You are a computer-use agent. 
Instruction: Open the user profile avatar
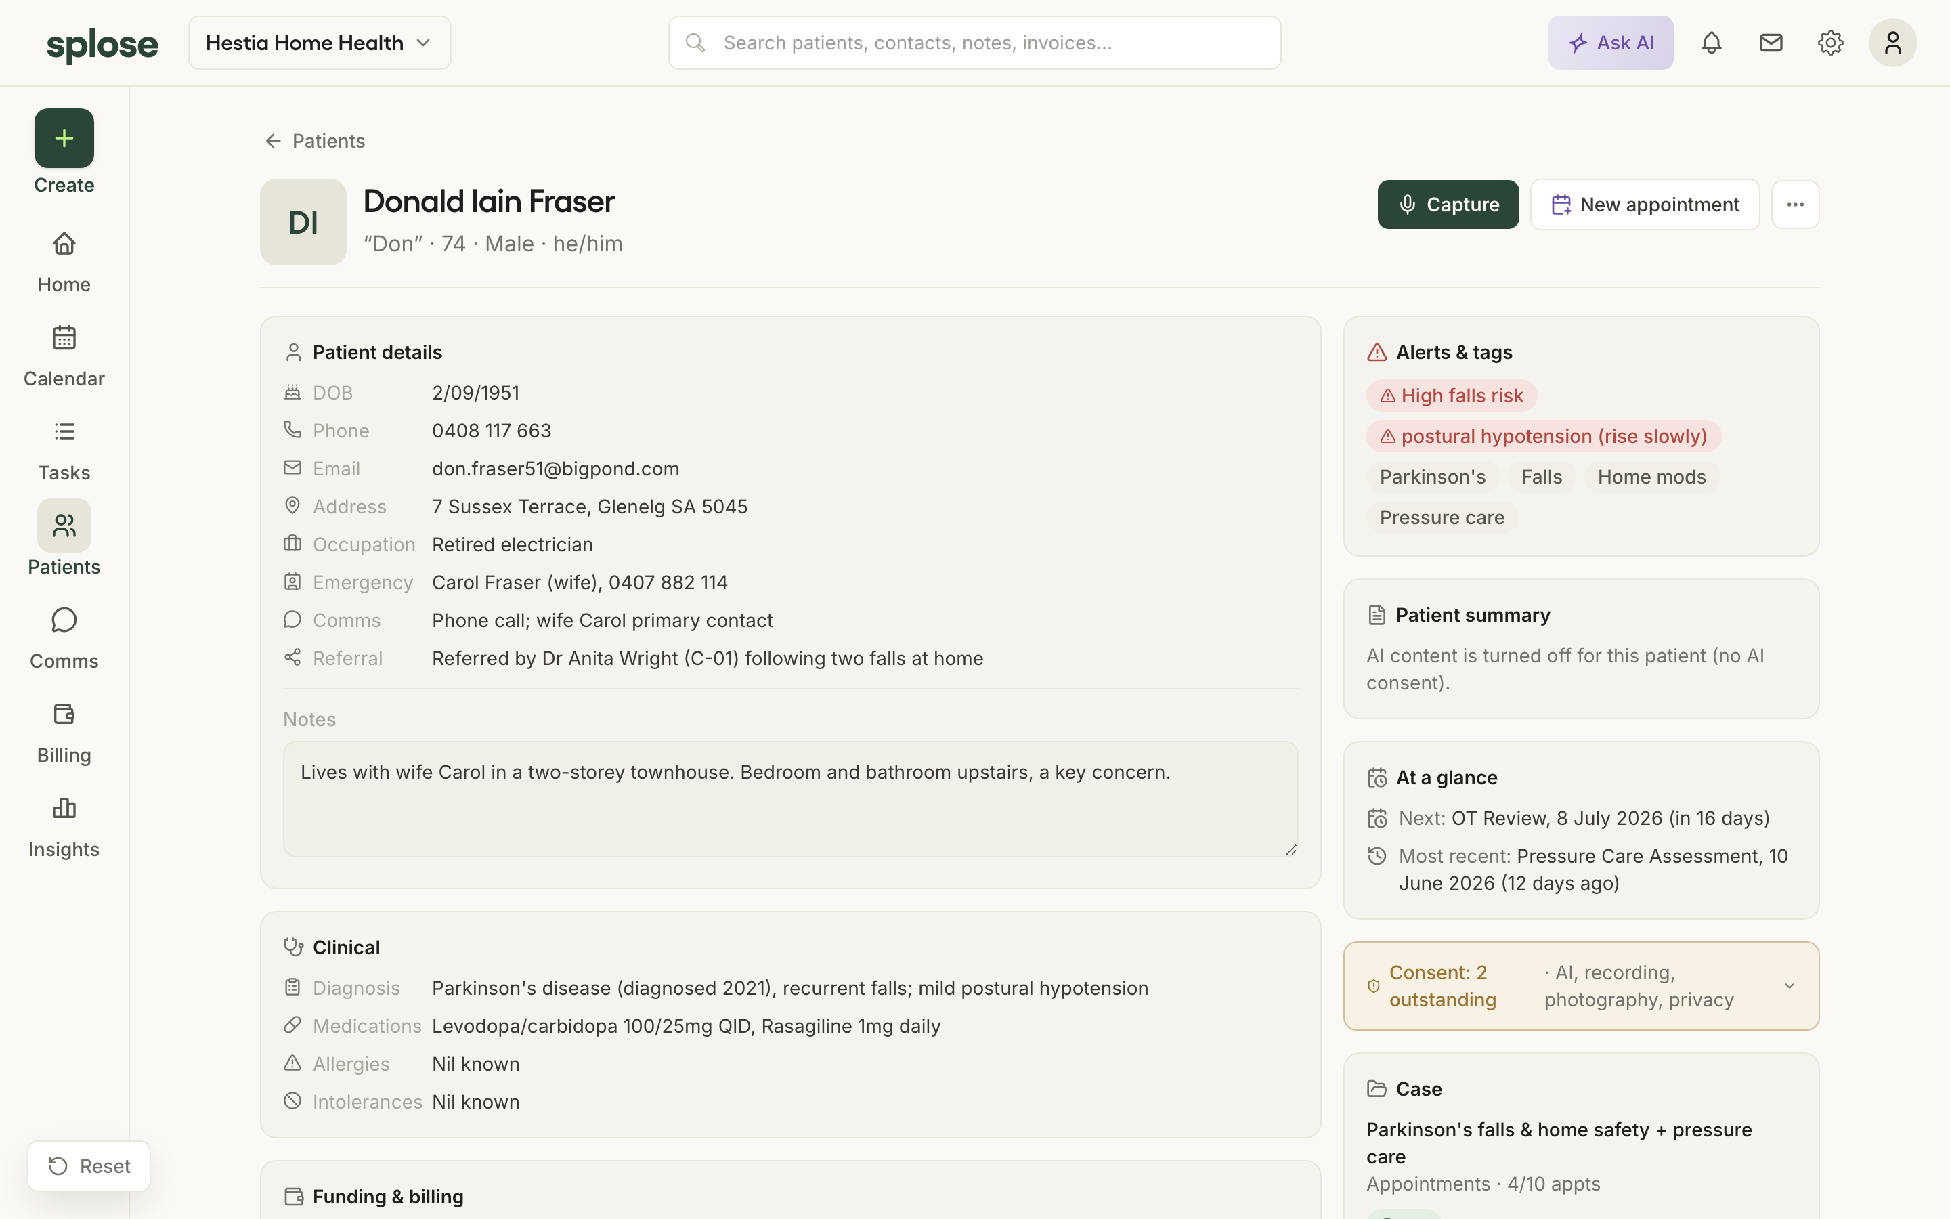click(x=1892, y=43)
